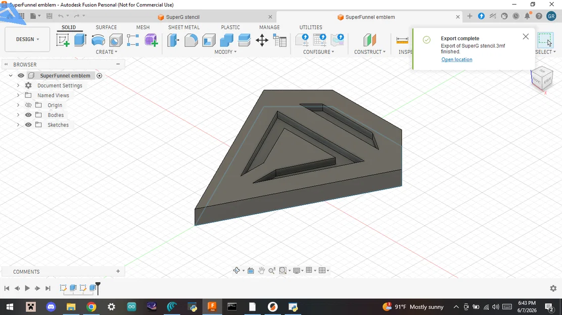562x315 pixels.
Task: Select the Combine tool
Action: tap(226, 40)
